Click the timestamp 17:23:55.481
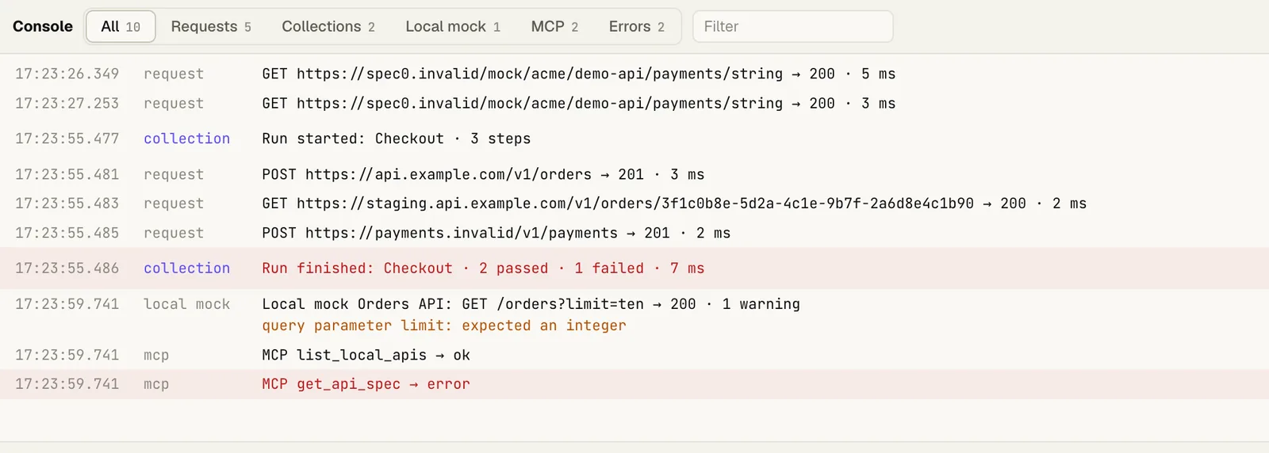 [67, 174]
